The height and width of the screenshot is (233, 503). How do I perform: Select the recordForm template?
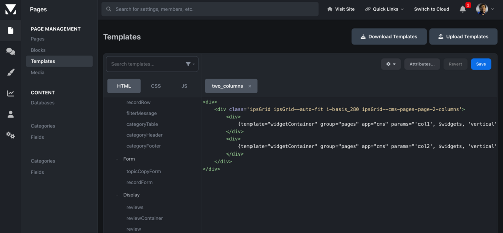[139, 182]
